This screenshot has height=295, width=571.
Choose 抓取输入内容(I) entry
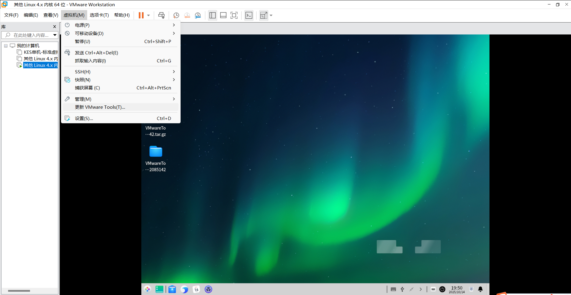coord(121,61)
